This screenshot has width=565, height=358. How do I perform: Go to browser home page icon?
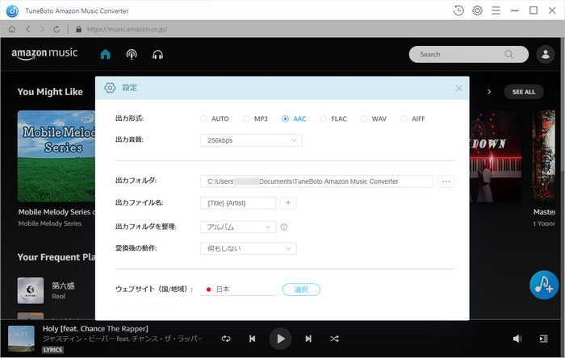point(12,29)
